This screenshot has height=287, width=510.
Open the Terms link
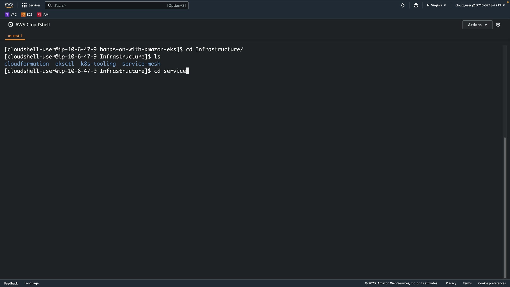coord(467,283)
